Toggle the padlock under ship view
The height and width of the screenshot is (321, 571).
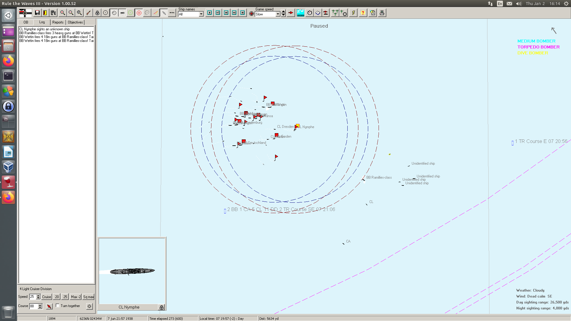161,307
